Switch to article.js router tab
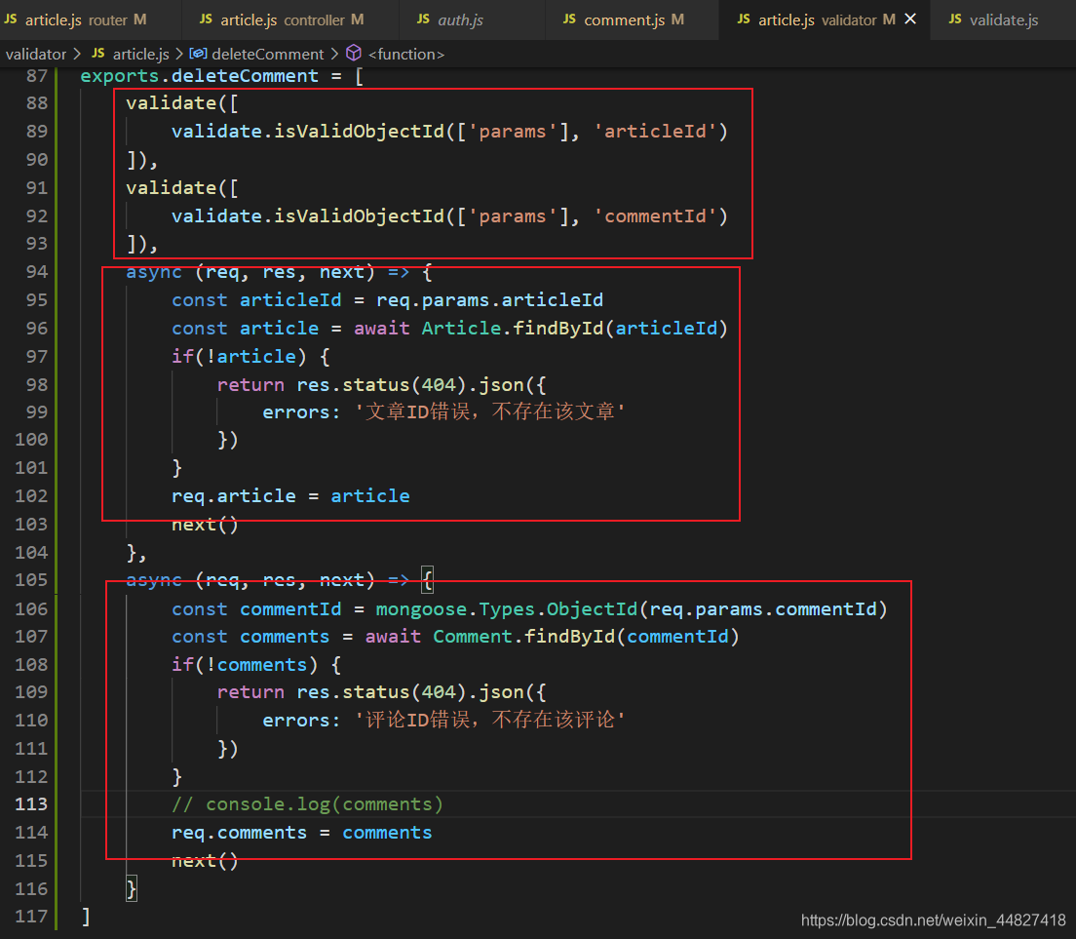This screenshot has width=1076, height=939. pyautogui.click(x=75, y=20)
